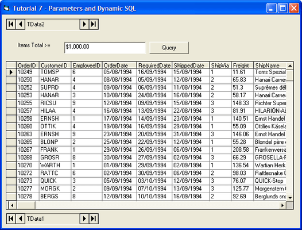Click CustomerID cell MORGK

(x=55, y=189)
